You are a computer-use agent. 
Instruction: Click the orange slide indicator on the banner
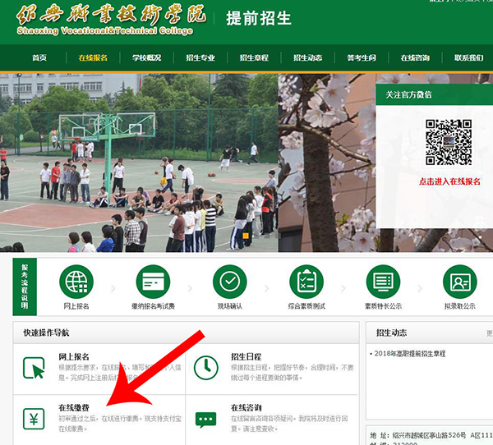click(x=246, y=236)
